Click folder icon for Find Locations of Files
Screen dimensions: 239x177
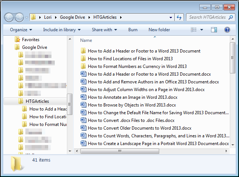coord(83,59)
